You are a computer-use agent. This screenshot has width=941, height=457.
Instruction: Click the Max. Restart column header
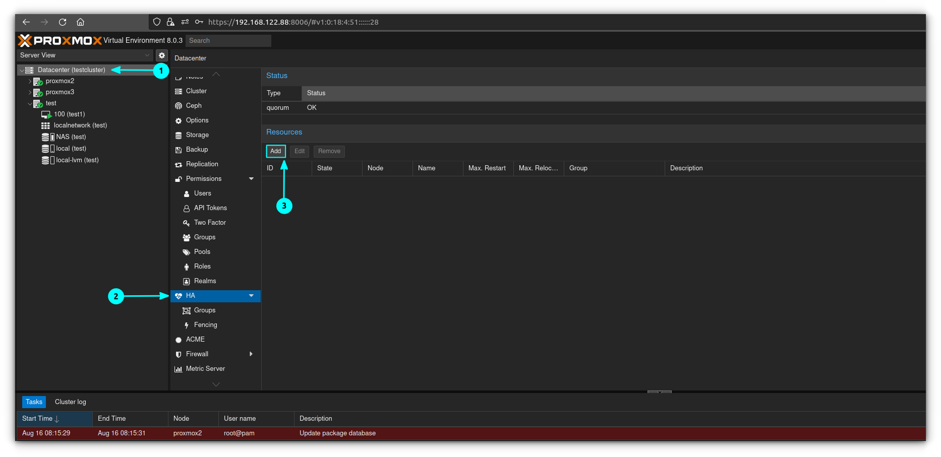[488, 168]
